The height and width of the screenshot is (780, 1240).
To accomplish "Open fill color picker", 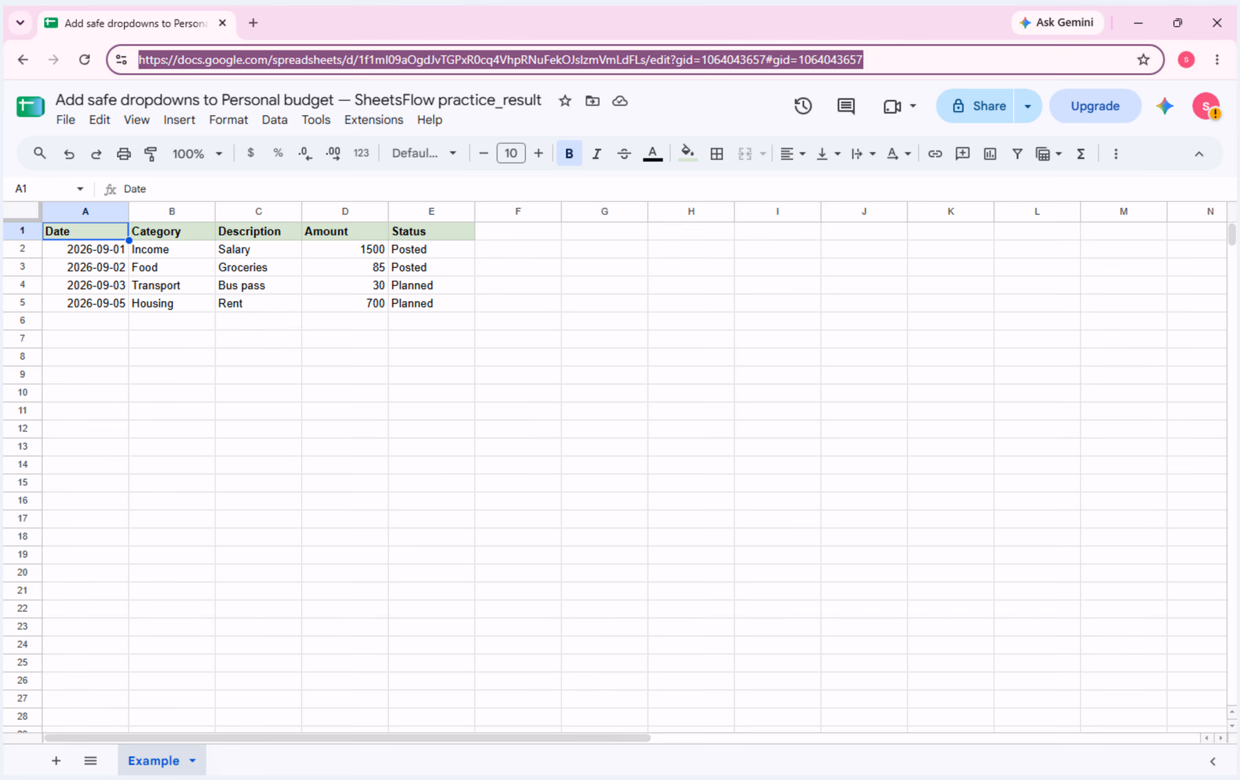I will [687, 154].
